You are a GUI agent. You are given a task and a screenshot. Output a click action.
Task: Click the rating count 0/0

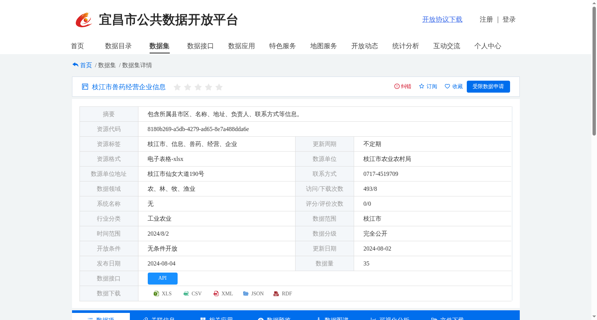click(x=367, y=204)
